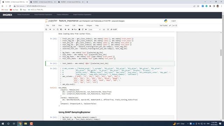Copy selected cells using the copy icon
Viewport: 224px width, 126px height.
click(57, 29)
